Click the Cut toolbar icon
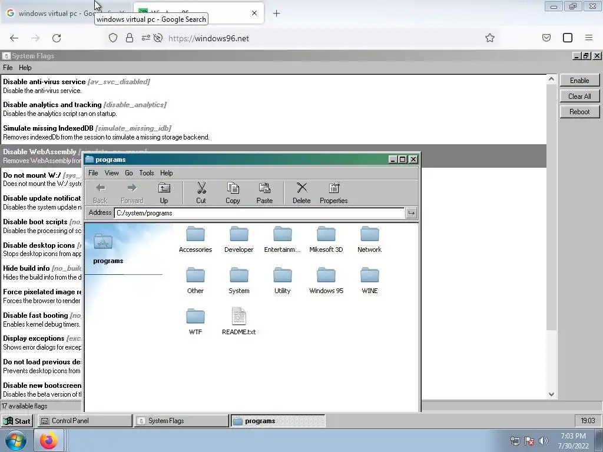 point(201,193)
